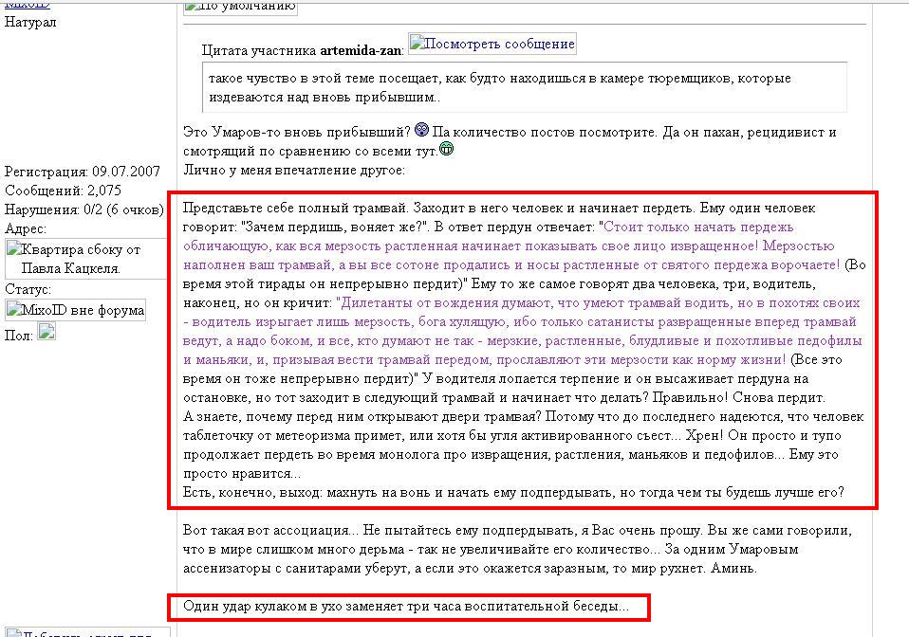Viewport: 909px width, 637px height.
Task: Click the 'MixoID вне форума' status image
Action: pos(76,310)
